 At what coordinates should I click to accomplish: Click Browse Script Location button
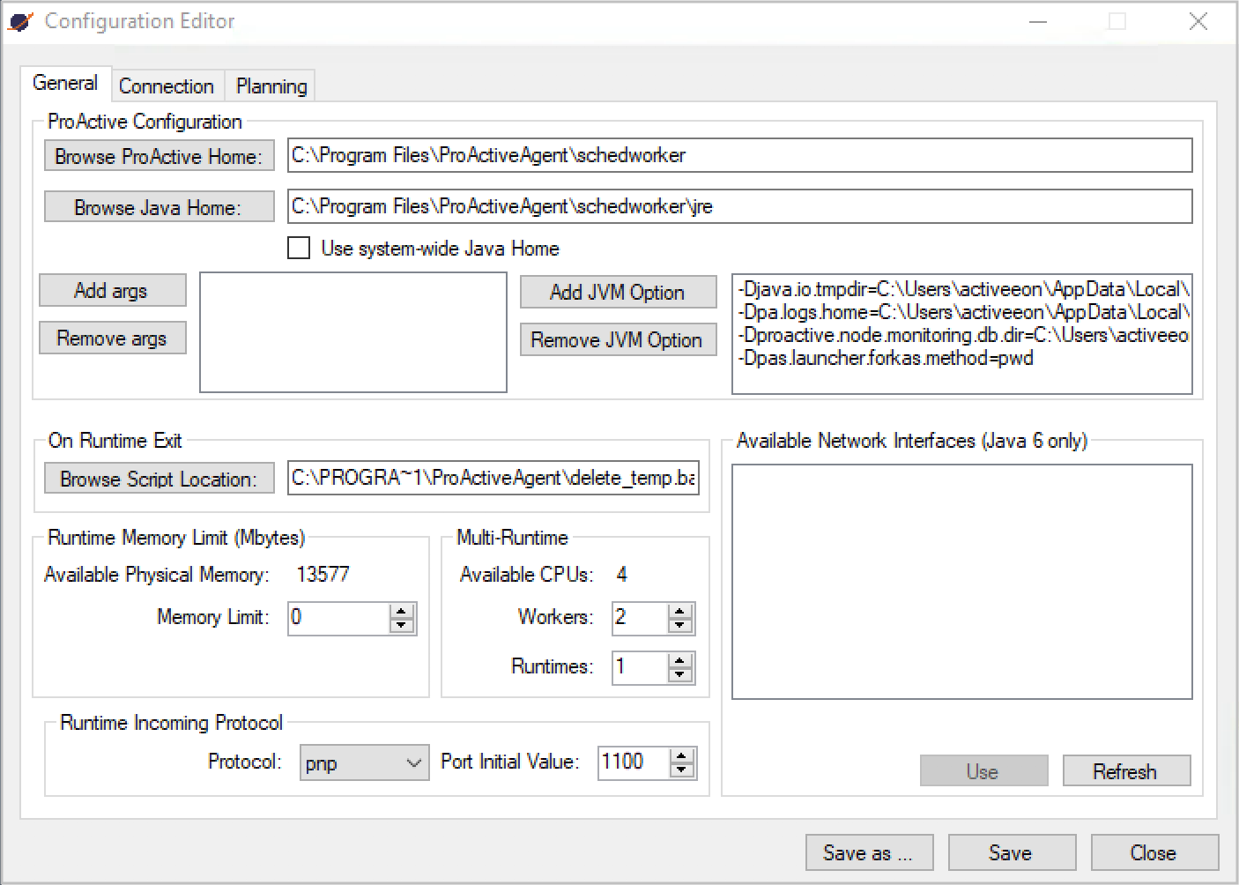click(x=160, y=479)
